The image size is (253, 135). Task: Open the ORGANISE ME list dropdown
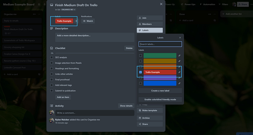(68, 10)
